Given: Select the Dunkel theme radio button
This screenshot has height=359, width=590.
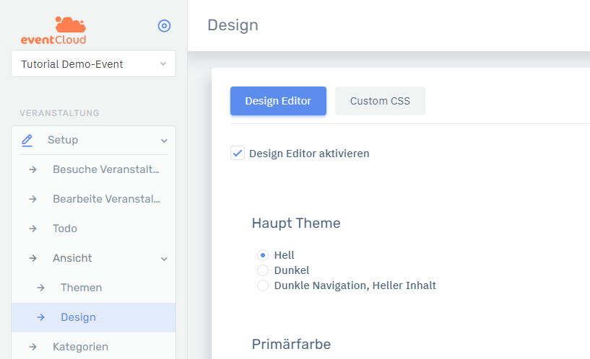Looking at the screenshot, I should pyautogui.click(x=263, y=270).
